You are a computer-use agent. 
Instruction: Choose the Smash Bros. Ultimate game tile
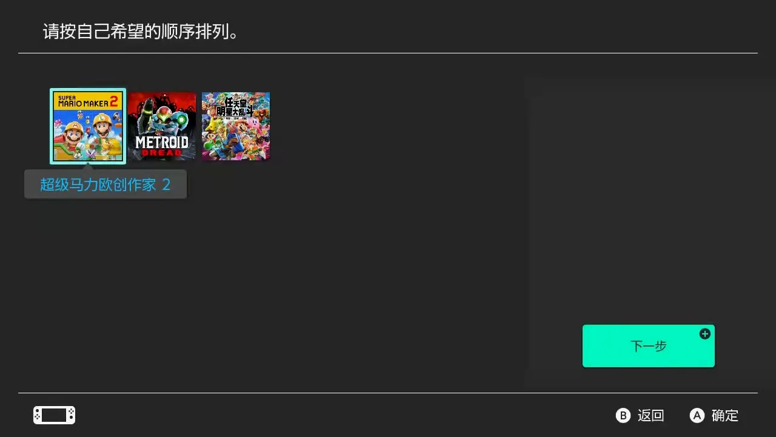[x=236, y=126]
